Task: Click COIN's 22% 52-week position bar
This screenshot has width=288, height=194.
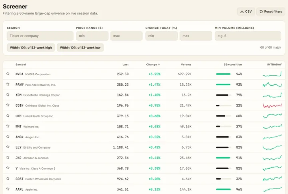Action: pos(224,106)
